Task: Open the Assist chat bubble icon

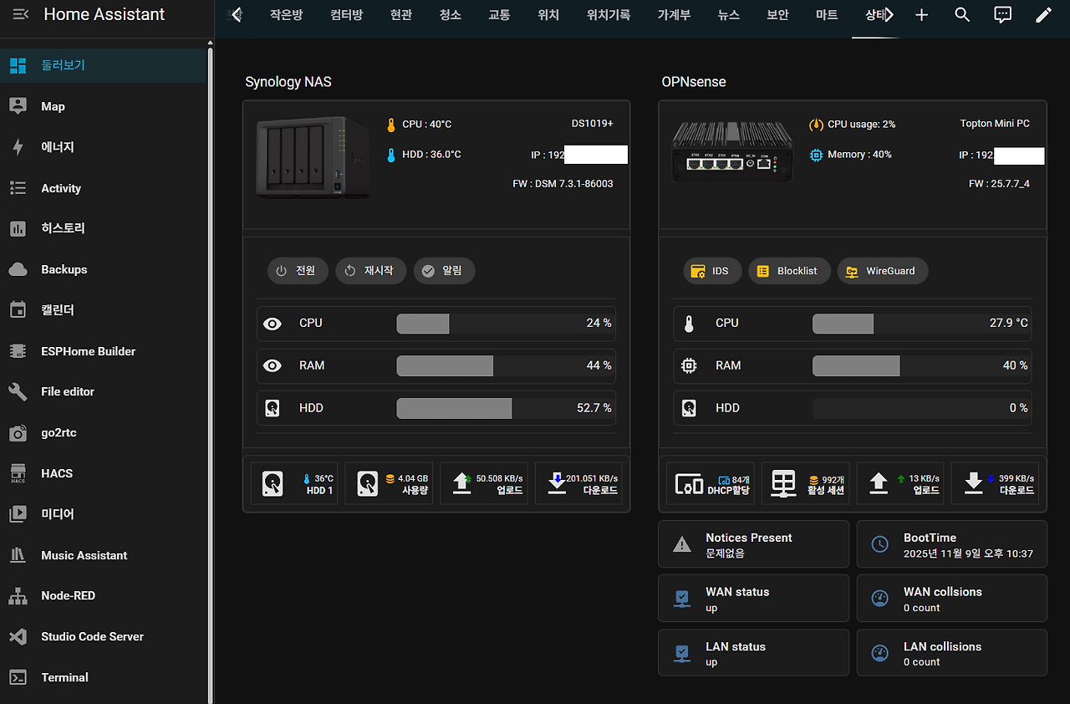Action: pos(1003,15)
